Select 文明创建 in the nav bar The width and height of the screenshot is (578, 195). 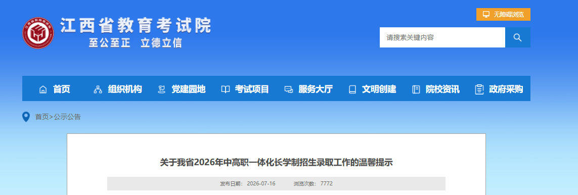coord(379,89)
